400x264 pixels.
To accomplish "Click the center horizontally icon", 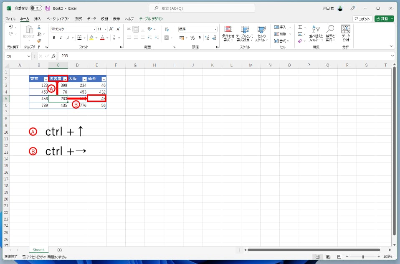I will (136, 38).
